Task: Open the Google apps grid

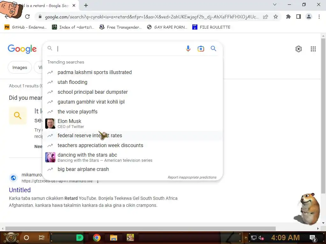Action: [x=313, y=49]
